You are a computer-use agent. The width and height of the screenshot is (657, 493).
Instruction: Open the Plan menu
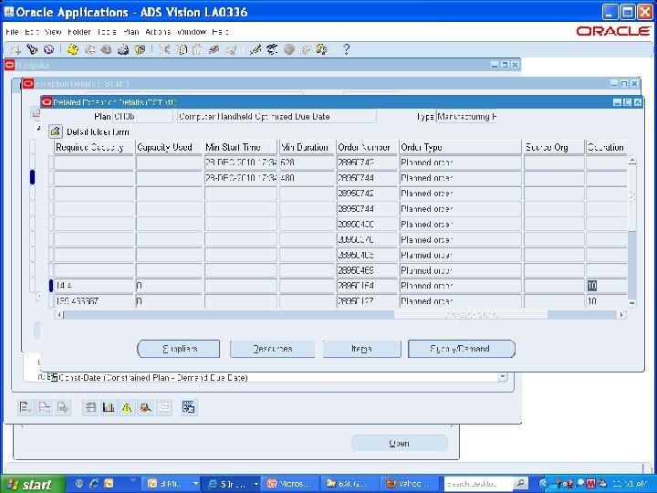(130, 32)
